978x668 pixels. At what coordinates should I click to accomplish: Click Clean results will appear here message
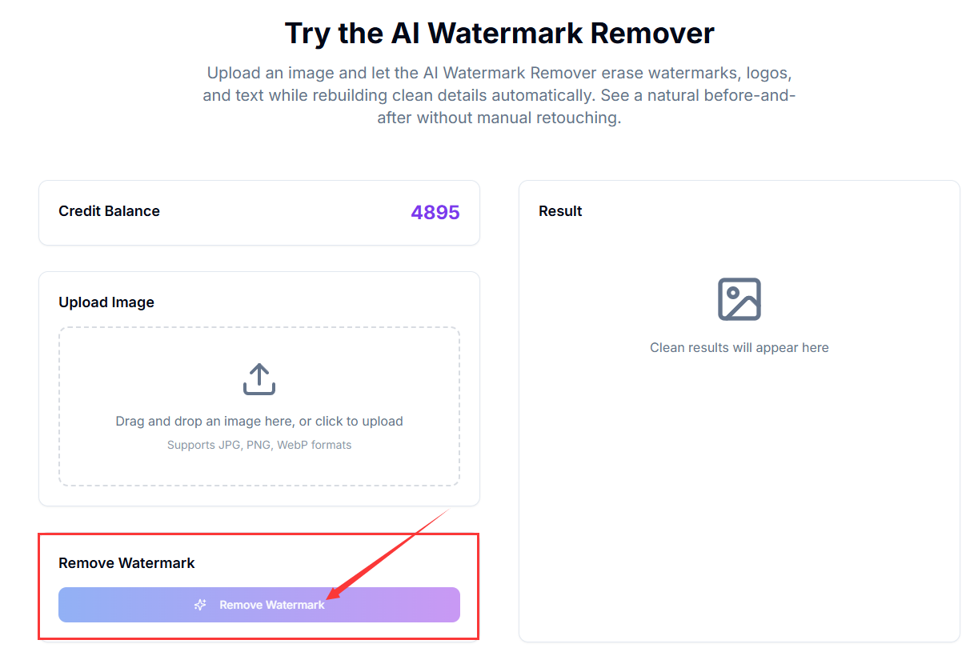739,347
